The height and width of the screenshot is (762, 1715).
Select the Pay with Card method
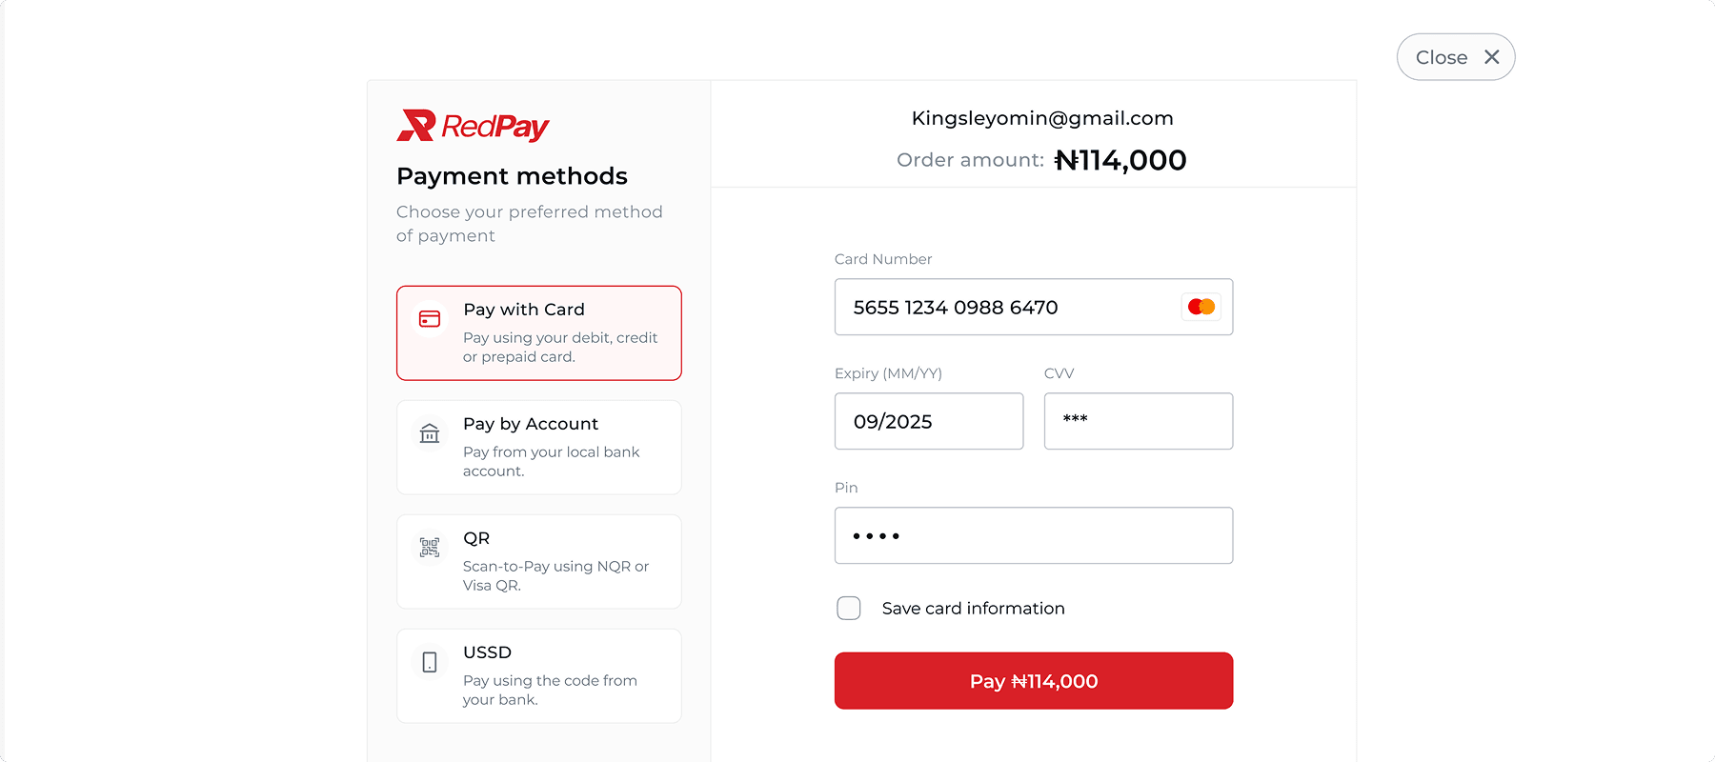click(539, 332)
